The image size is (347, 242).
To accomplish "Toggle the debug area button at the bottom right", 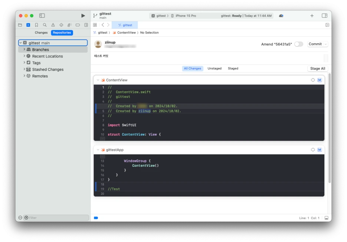I will (x=326, y=218).
